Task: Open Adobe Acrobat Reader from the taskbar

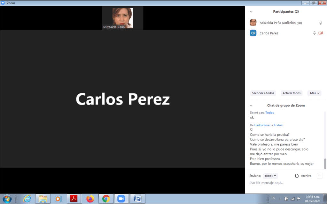Action: tap(74, 199)
